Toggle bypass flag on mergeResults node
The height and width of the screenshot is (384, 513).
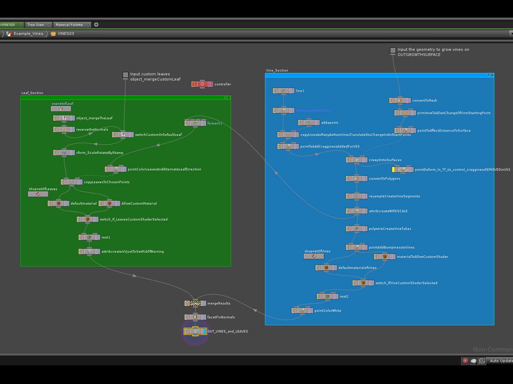(x=186, y=303)
